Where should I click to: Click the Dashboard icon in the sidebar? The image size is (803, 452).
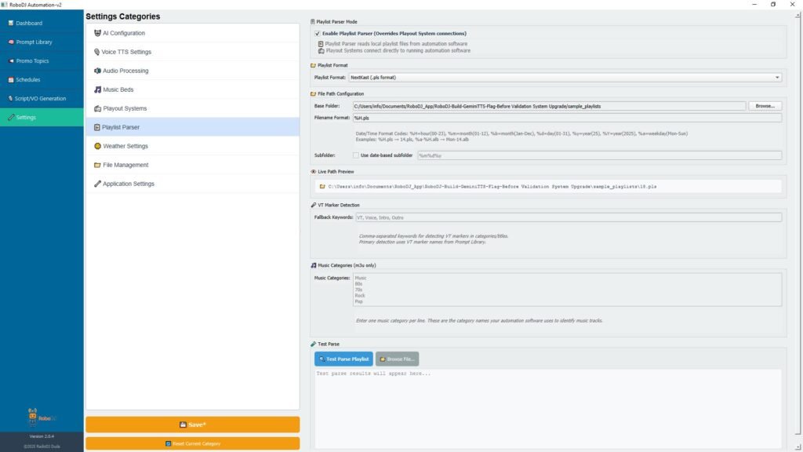11,24
